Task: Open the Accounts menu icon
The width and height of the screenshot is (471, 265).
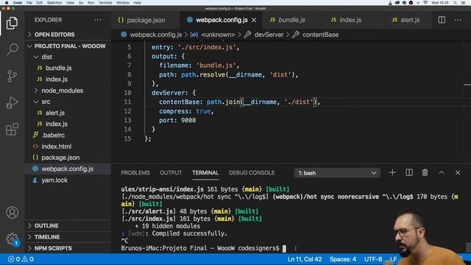Action: pyautogui.click(x=12, y=213)
